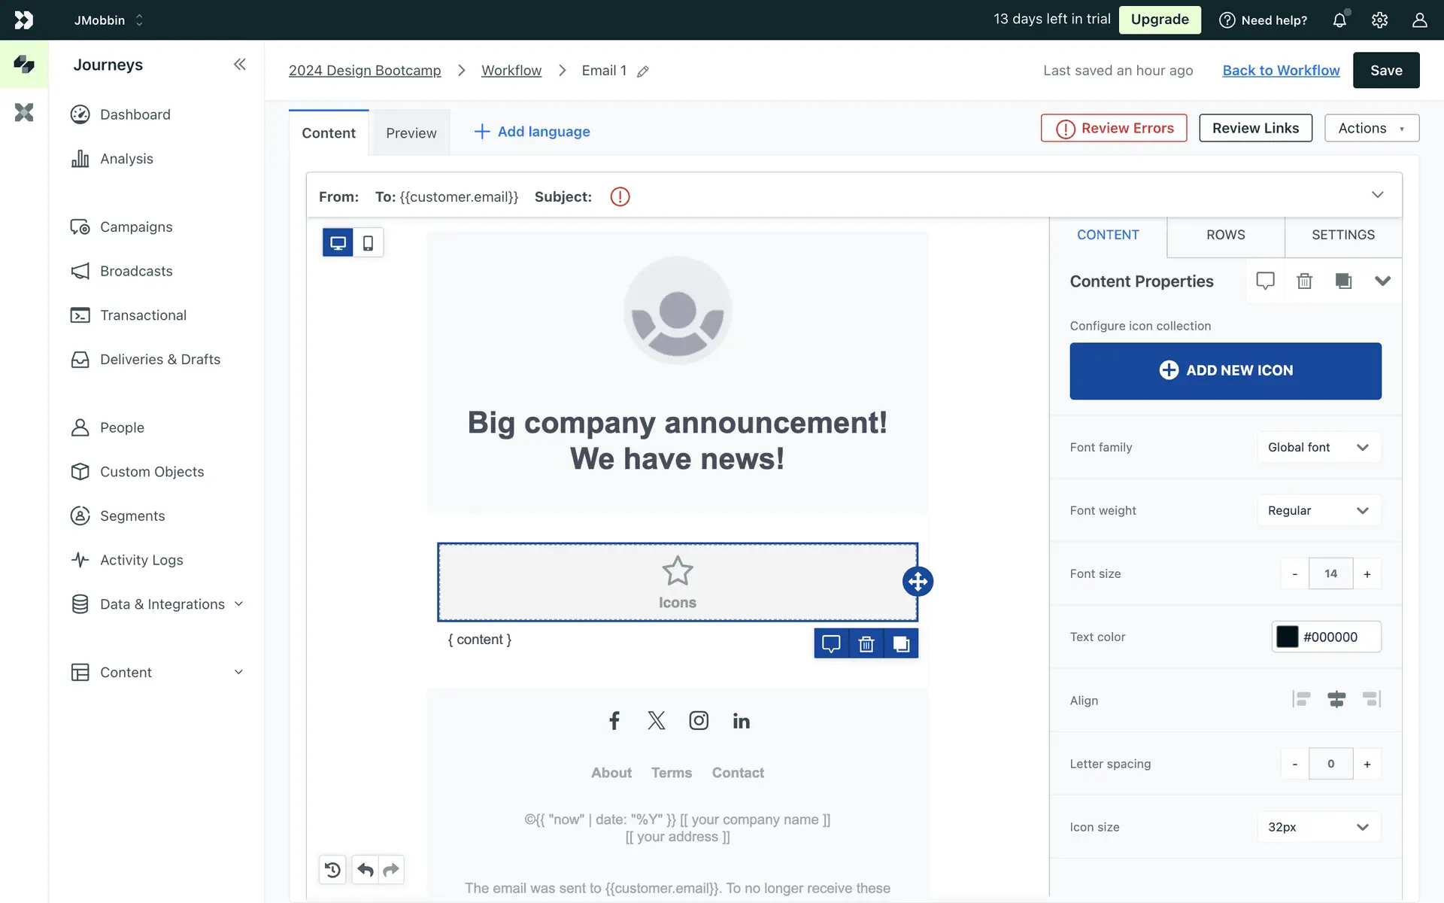Edit the Email 1 name with the pencil icon
This screenshot has width=1444, height=903.
(643, 71)
